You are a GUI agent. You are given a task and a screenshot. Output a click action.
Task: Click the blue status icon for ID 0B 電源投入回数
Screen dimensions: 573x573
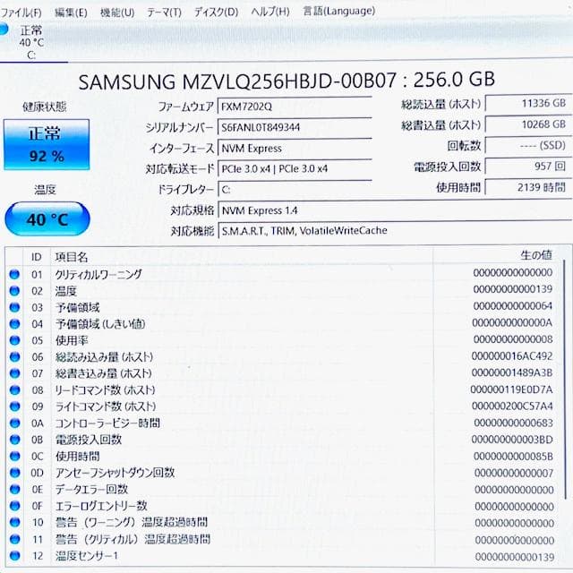[x=14, y=440]
